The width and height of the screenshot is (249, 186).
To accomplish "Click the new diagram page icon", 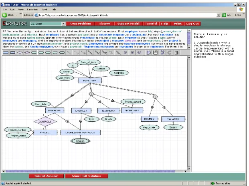I will point(149,53).
